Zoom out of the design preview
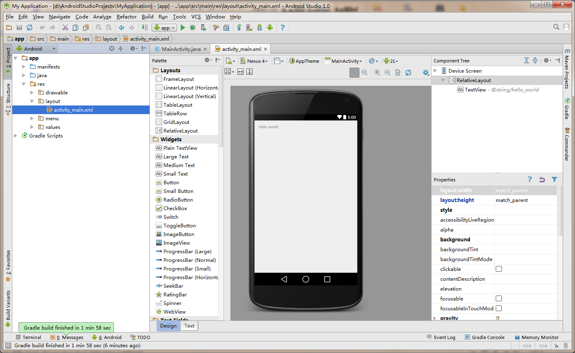The image size is (575, 353). (387, 73)
